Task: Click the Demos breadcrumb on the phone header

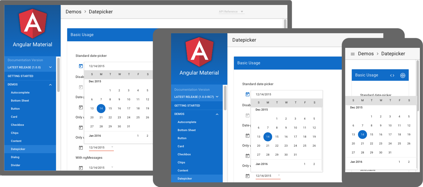Action: tap(366, 54)
